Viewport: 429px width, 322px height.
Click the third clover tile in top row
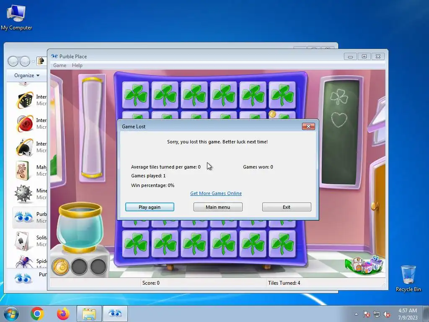(x=194, y=95)
